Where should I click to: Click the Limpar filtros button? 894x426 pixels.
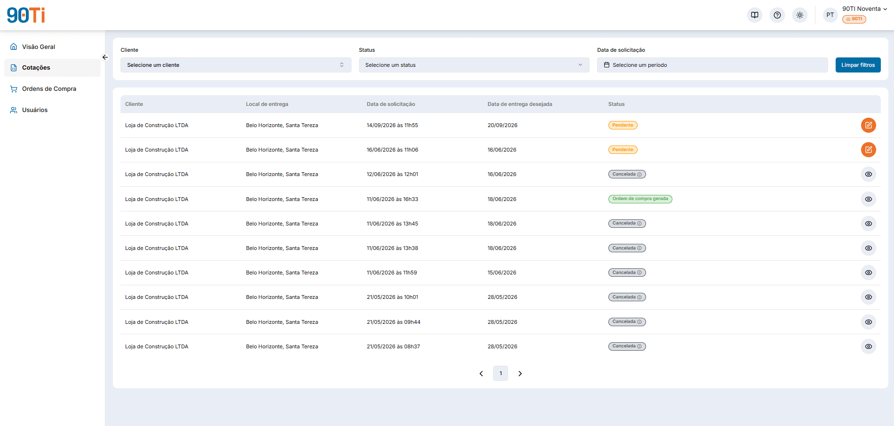(858, 65)
